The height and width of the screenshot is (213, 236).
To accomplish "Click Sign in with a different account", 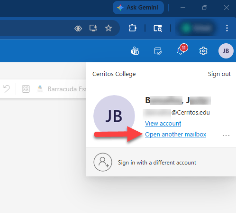I will pyautogui.click(x=157, y=163).
